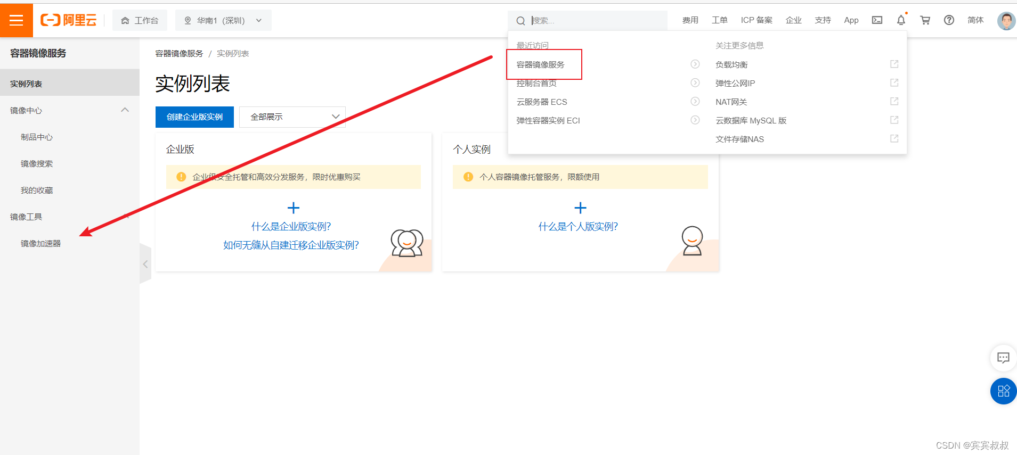Screen dimensions: 1017x455
Task: Collapse the sidebar with the arrow handle
Action: 145,264
